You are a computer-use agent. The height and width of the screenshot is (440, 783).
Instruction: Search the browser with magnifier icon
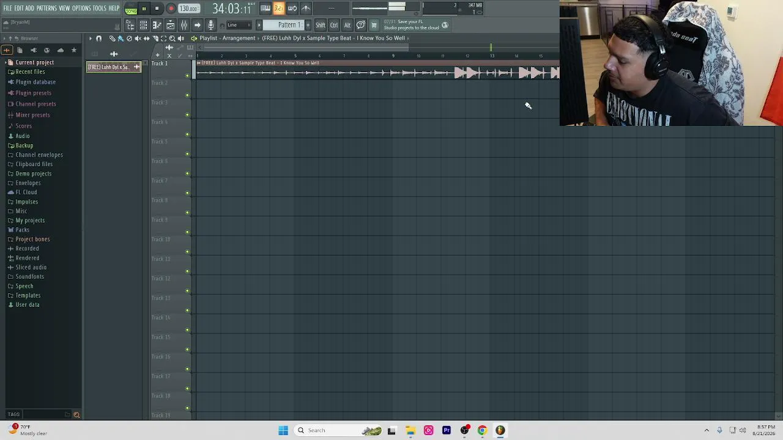tap(76, 415)
